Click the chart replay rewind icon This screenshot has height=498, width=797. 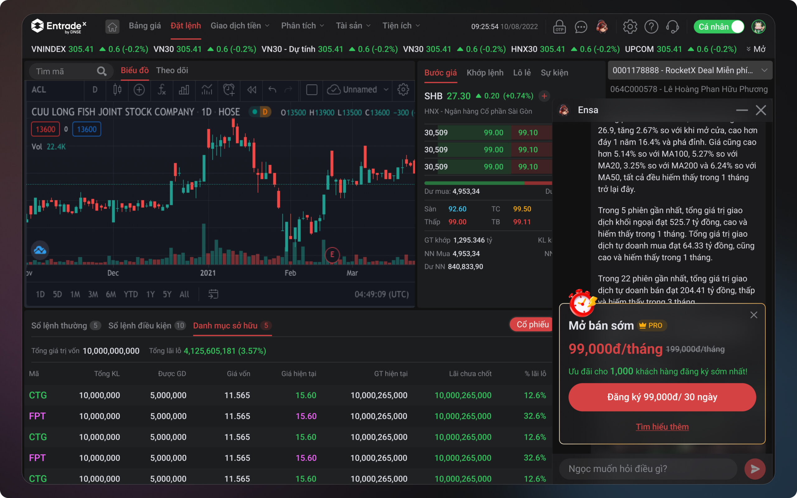click(252, 90)
